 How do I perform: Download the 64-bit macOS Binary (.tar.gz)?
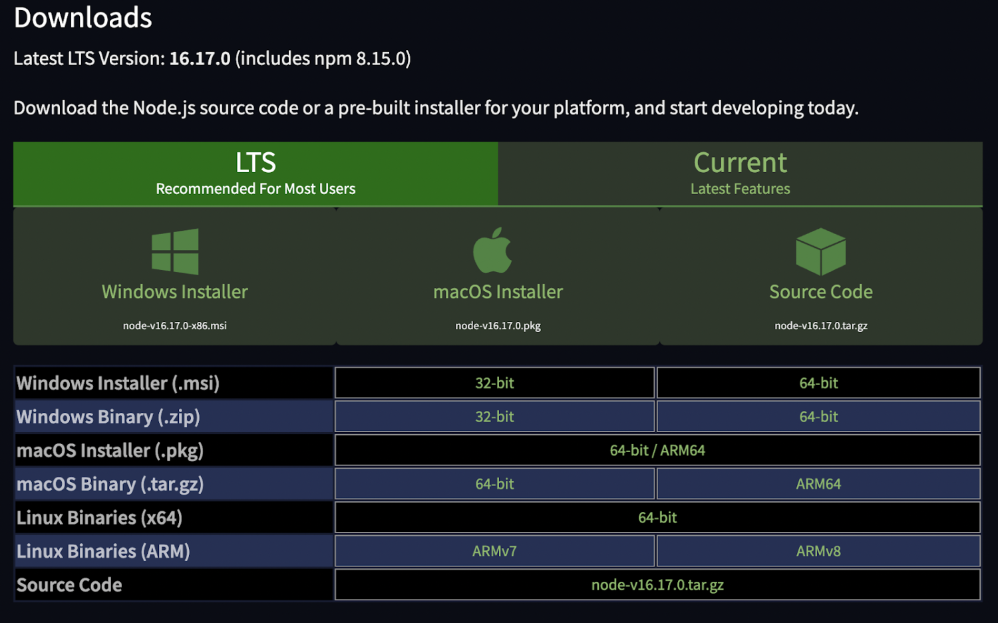pyautogui.click(x=494, y=484)
